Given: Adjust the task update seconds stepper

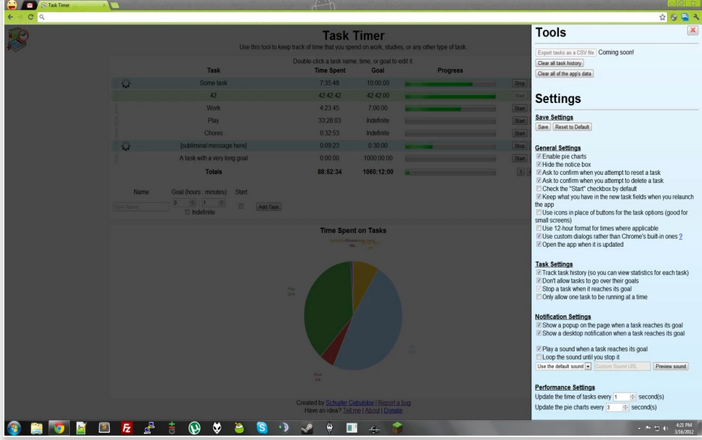Looking at the screenshot, I should coord(633,397).
